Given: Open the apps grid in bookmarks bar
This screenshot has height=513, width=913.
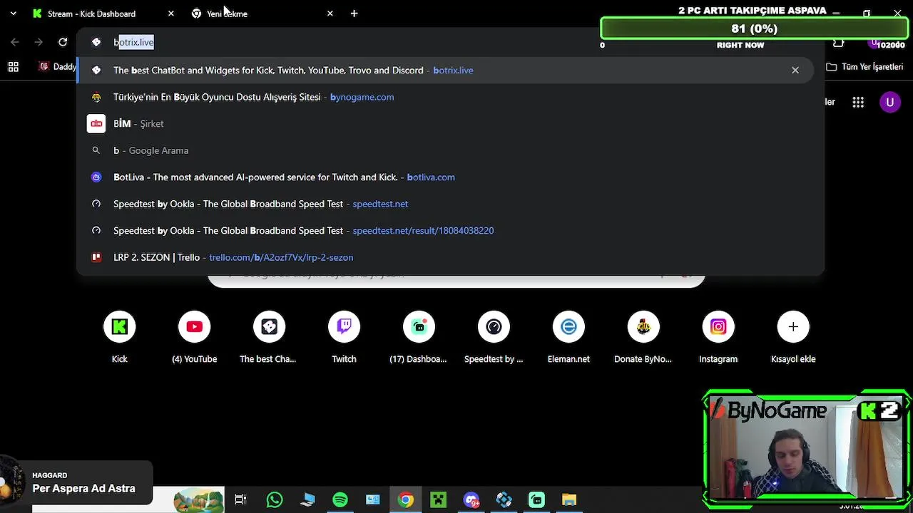Looking at the screenshot, I should (x=13, y=67).
